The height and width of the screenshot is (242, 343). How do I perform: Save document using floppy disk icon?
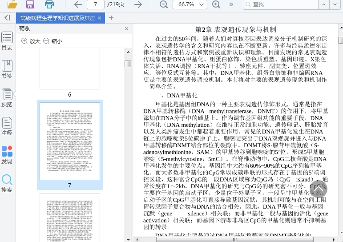click(x=30, y=4)
